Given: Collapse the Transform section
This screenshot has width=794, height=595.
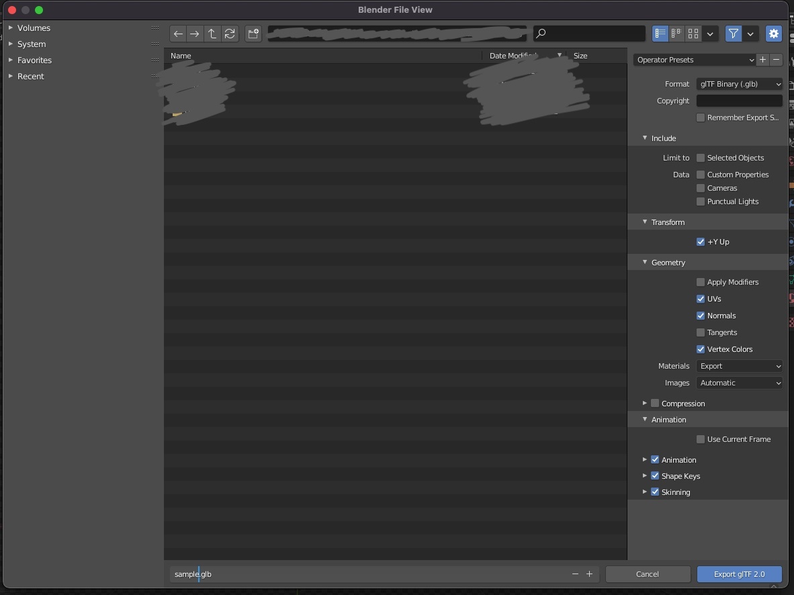Looking at the screenshot, I should point(645,222).
